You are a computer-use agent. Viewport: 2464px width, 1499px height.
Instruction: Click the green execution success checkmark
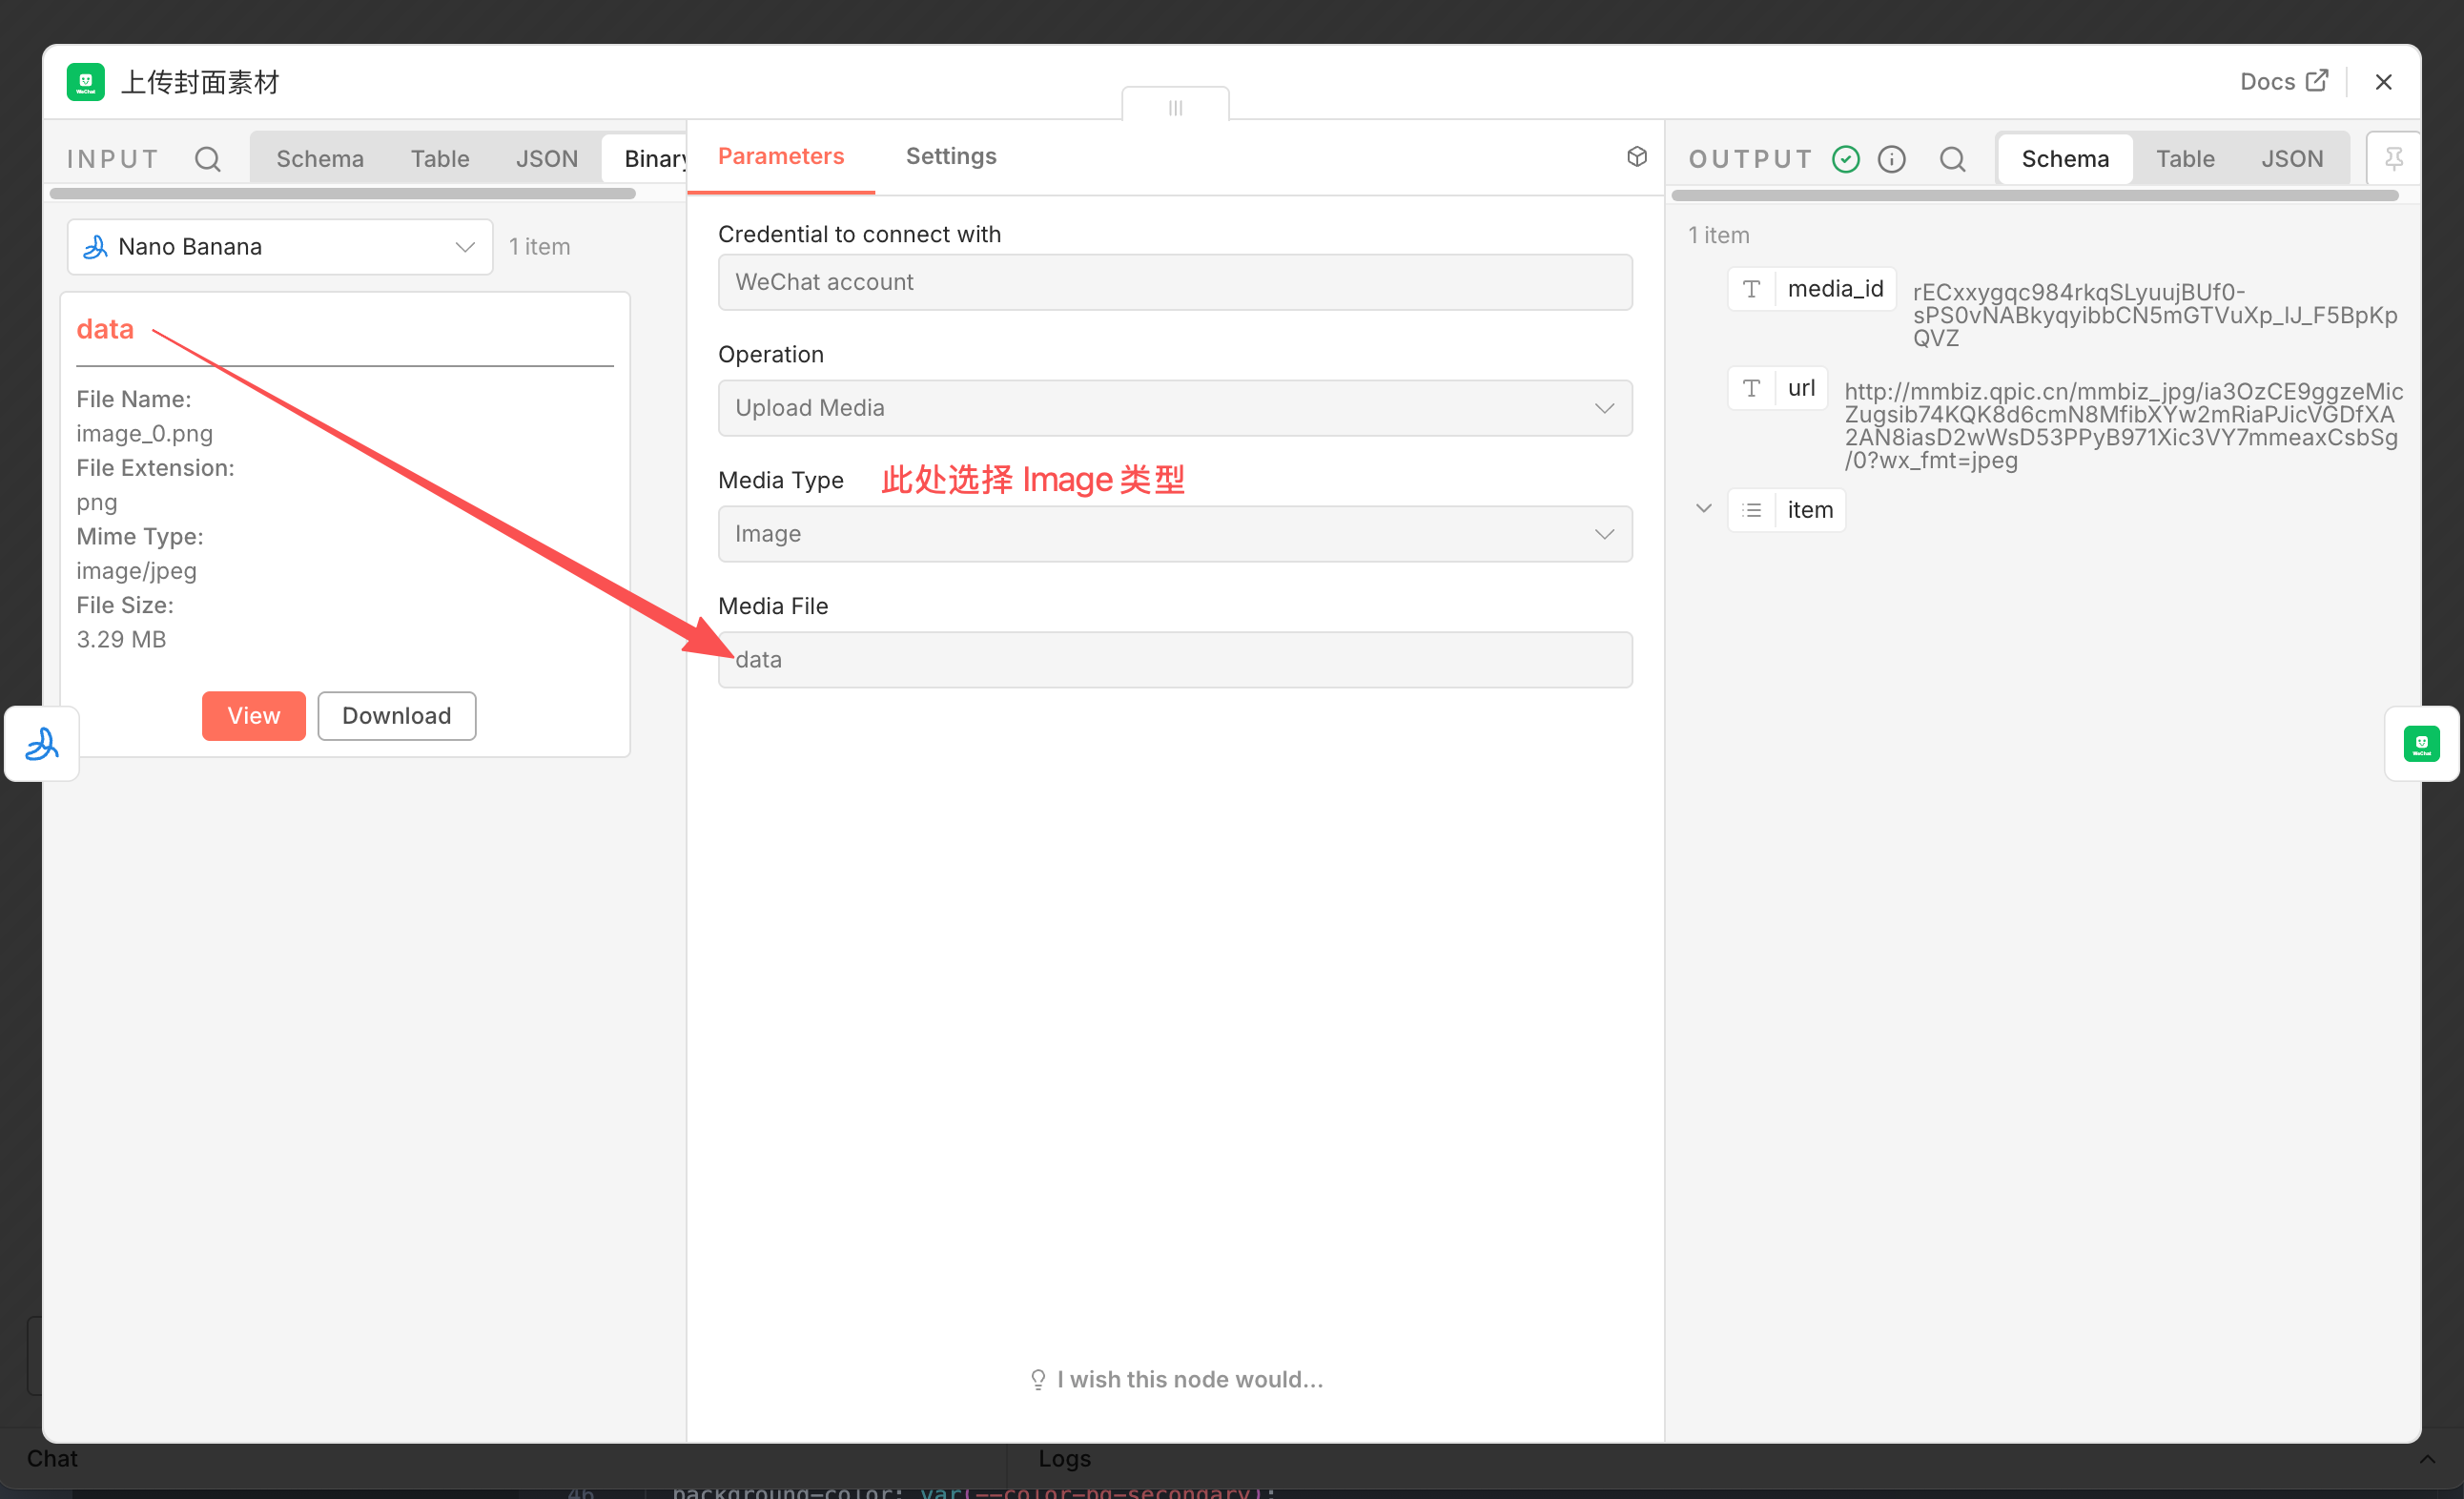click(1845, 159)
